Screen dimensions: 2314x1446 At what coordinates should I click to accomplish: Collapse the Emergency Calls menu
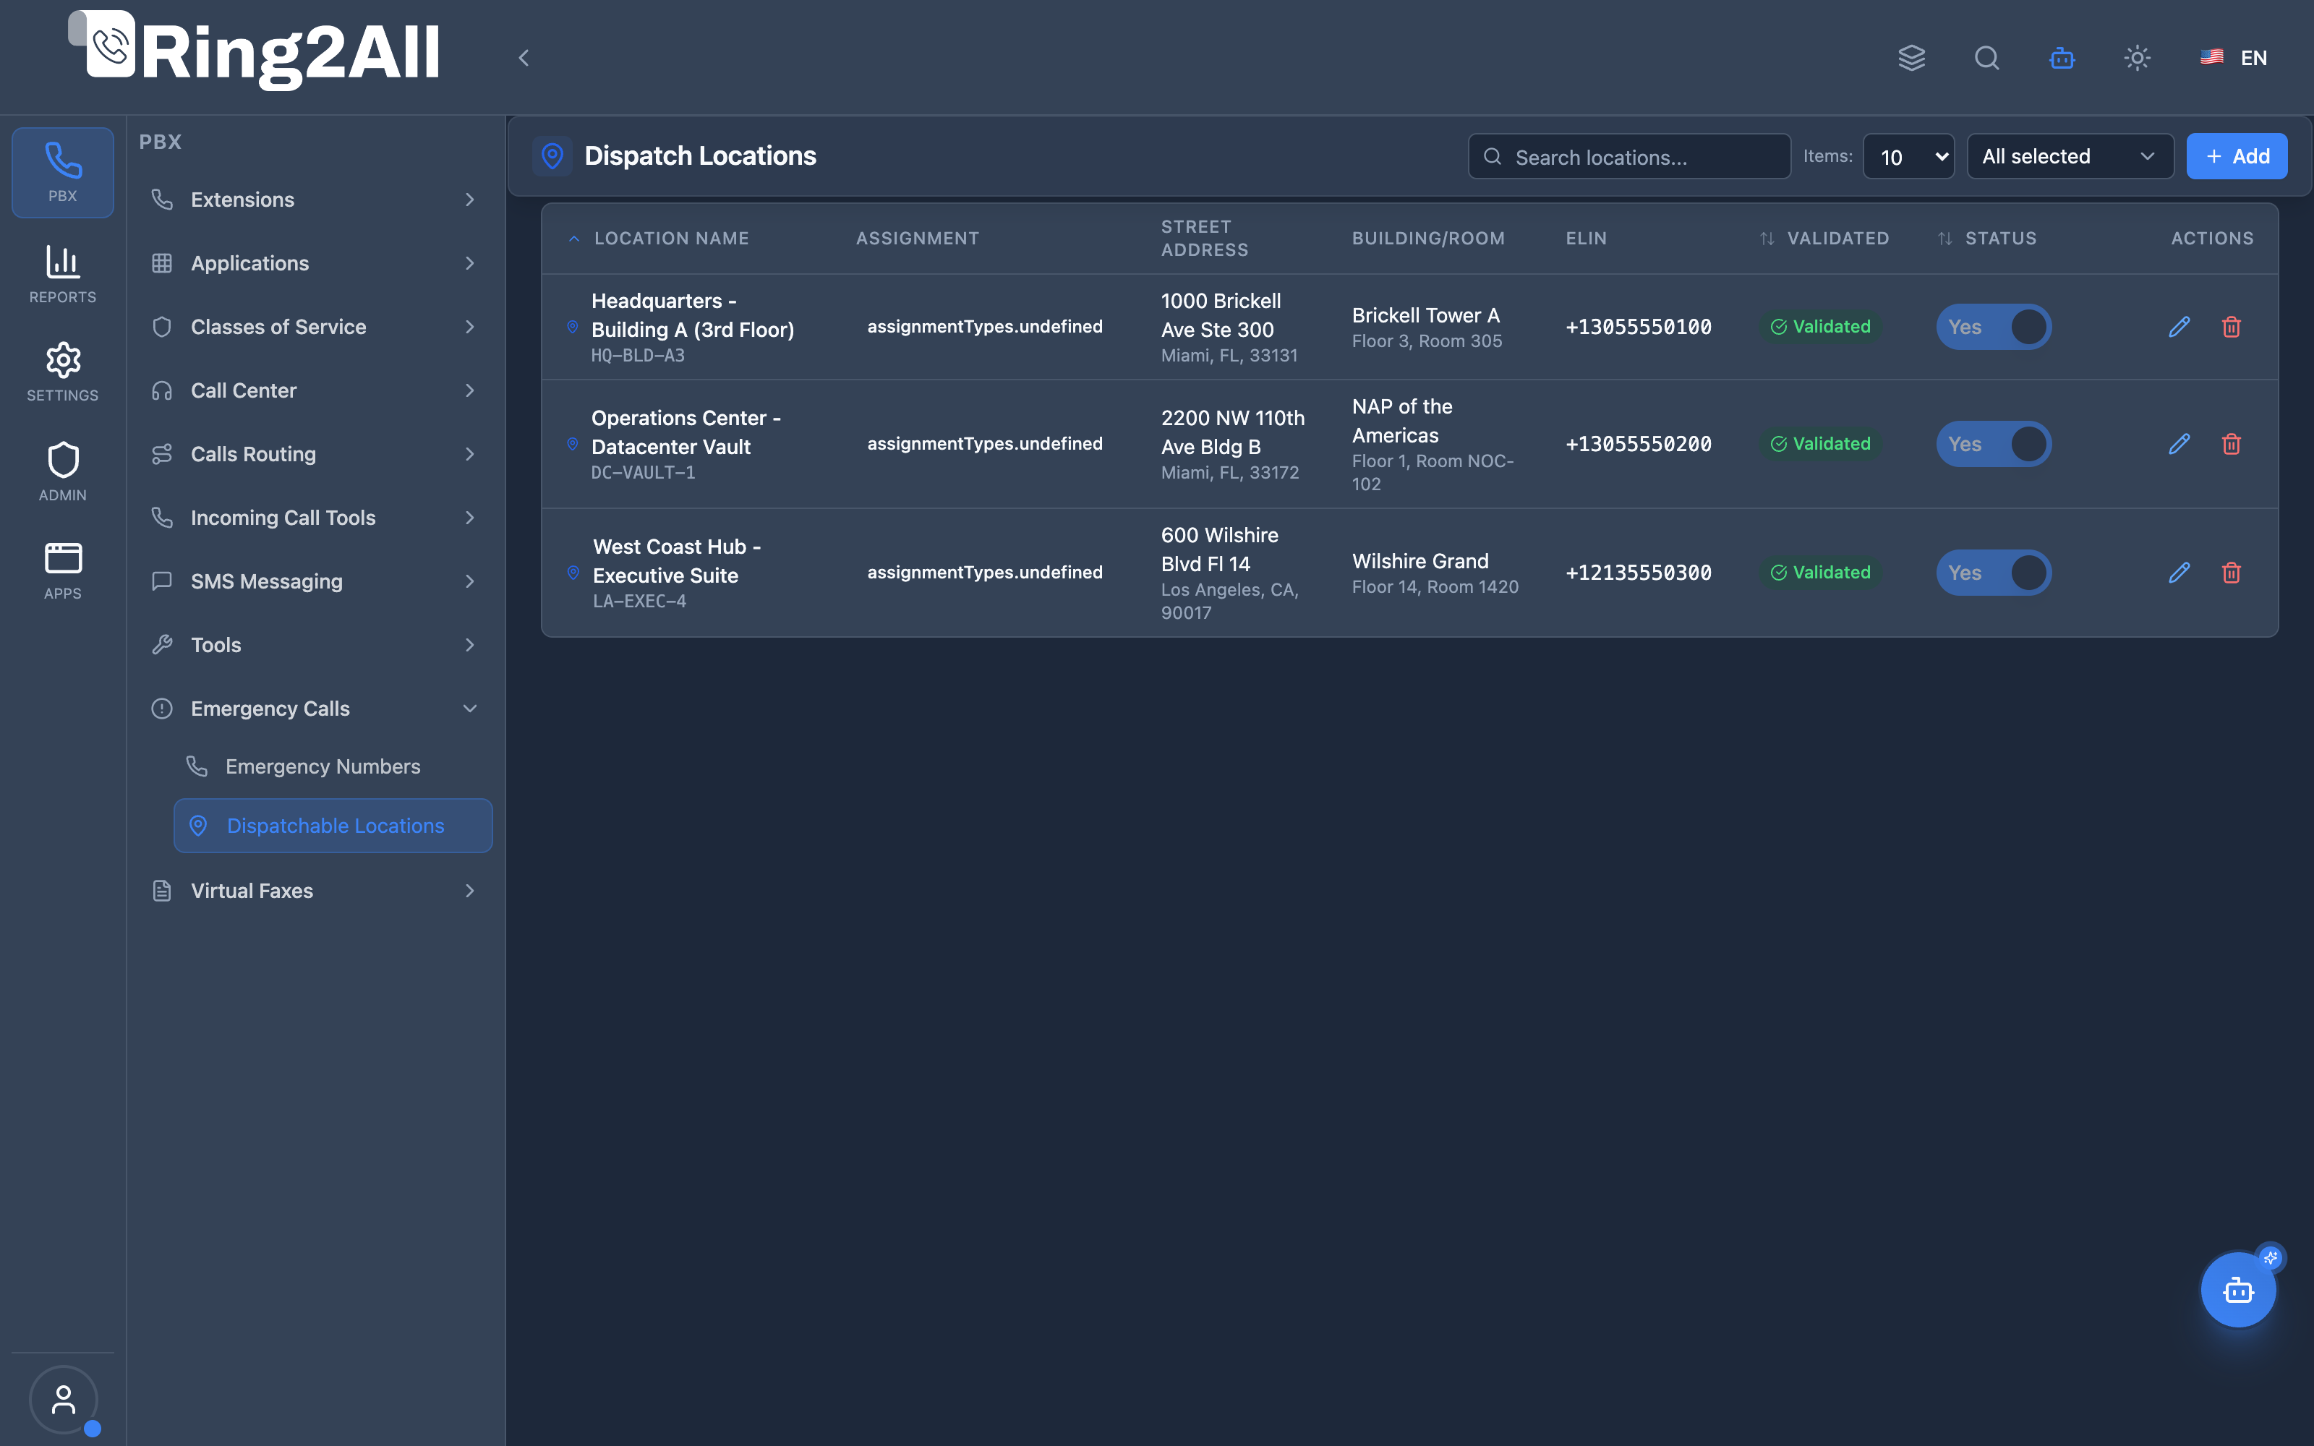314,709
